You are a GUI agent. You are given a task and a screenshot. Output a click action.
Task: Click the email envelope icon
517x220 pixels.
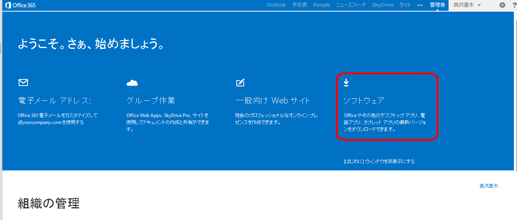click(23, 82)
